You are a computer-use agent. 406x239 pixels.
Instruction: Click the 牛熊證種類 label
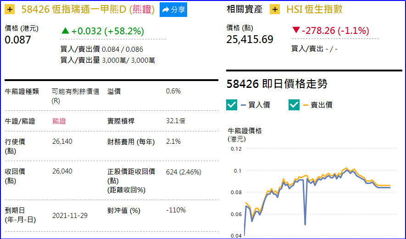22,92
